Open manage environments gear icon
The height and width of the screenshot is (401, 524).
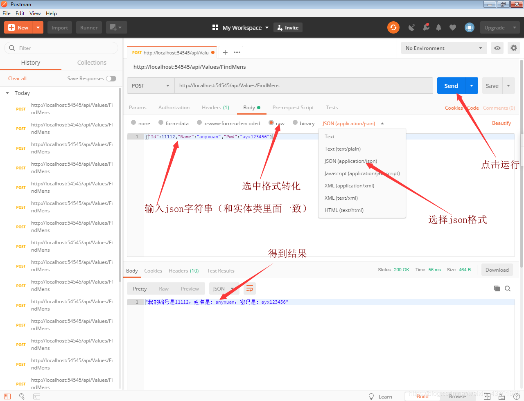(x=513, y=48)
